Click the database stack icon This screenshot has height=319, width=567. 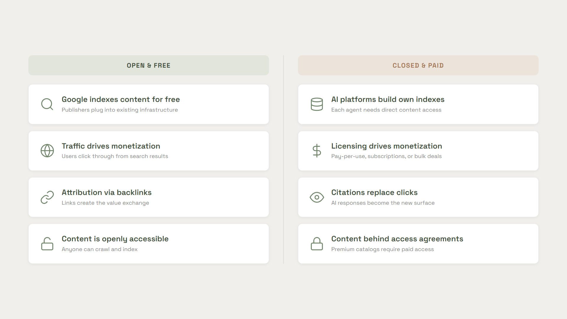(x=317, y=104)
